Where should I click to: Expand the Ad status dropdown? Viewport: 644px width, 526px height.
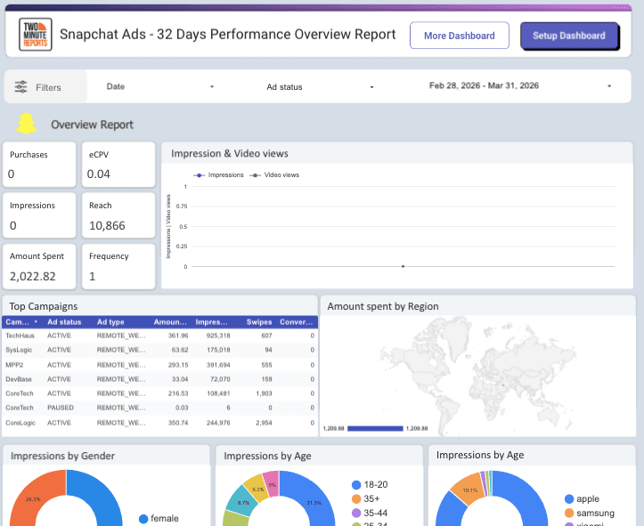[x=321, y=87]
